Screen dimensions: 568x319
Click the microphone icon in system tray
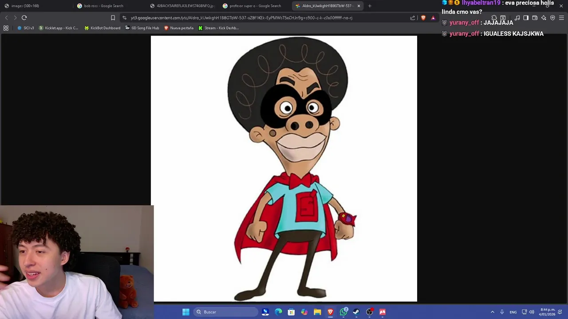[502, 312]
